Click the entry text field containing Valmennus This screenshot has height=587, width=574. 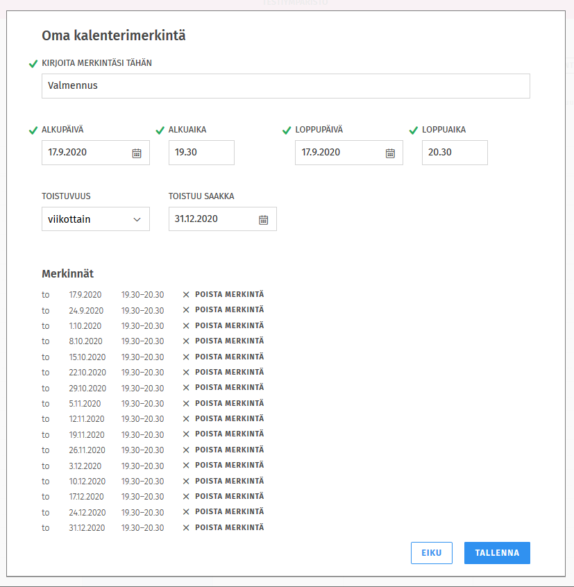tap(285, 86)
